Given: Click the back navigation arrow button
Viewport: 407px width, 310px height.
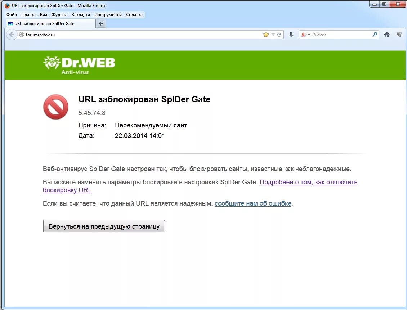Looking at the screenshot, I should click(12, 35).
